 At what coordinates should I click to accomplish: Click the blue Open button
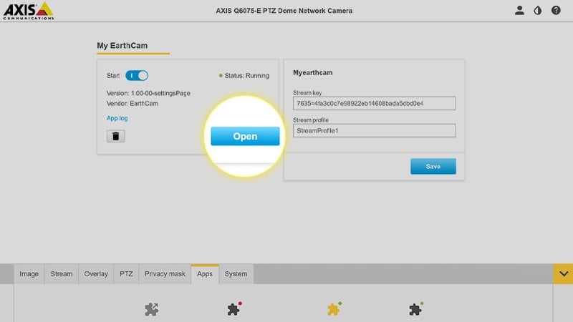point(245,136)
